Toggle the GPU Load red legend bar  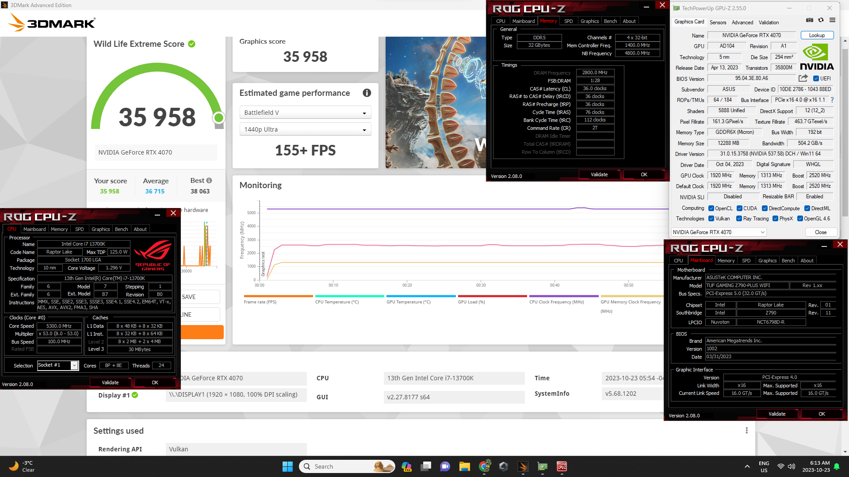[x=492, y=296]
